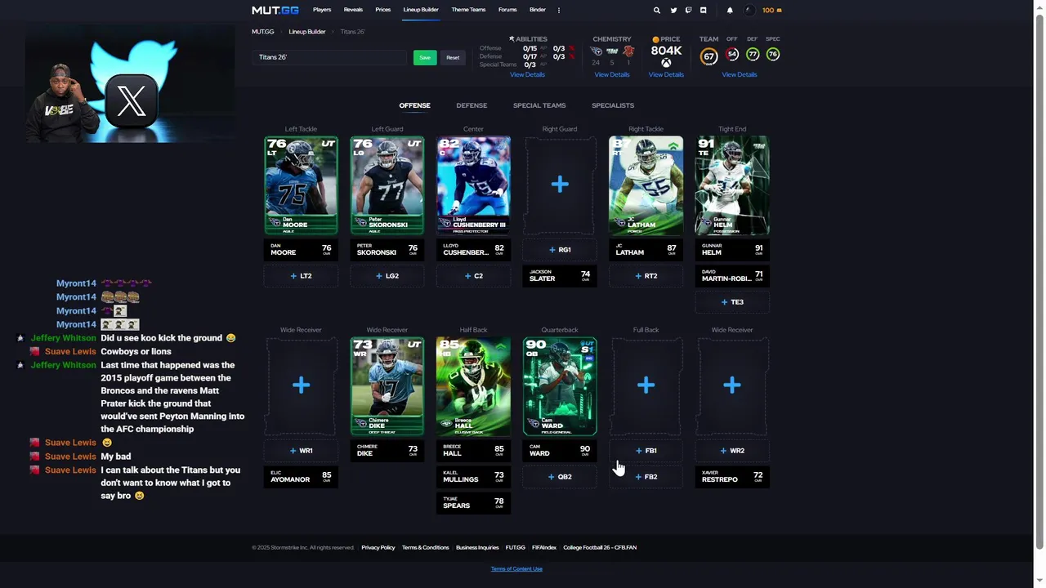Add backup via the LG2 plus button
Screen dimensions: 1046x588
(387, 276)
